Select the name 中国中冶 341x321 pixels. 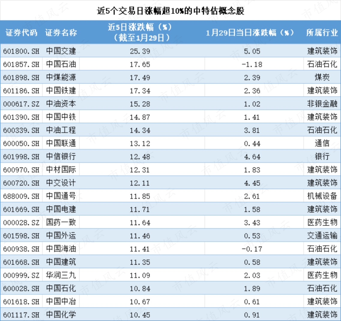pos(61,301)
